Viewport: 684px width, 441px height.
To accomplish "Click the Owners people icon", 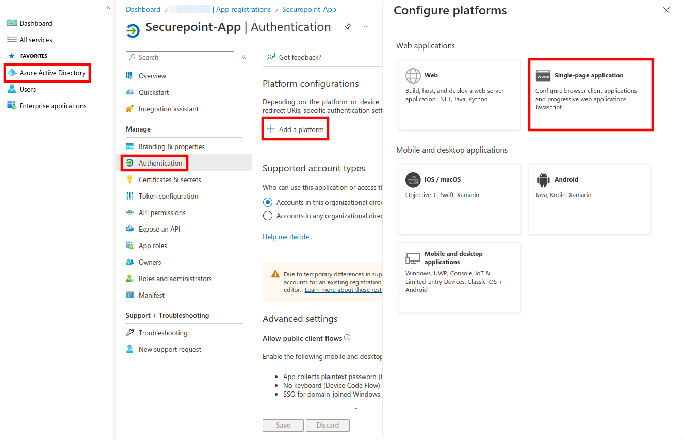I will point(129,262).
